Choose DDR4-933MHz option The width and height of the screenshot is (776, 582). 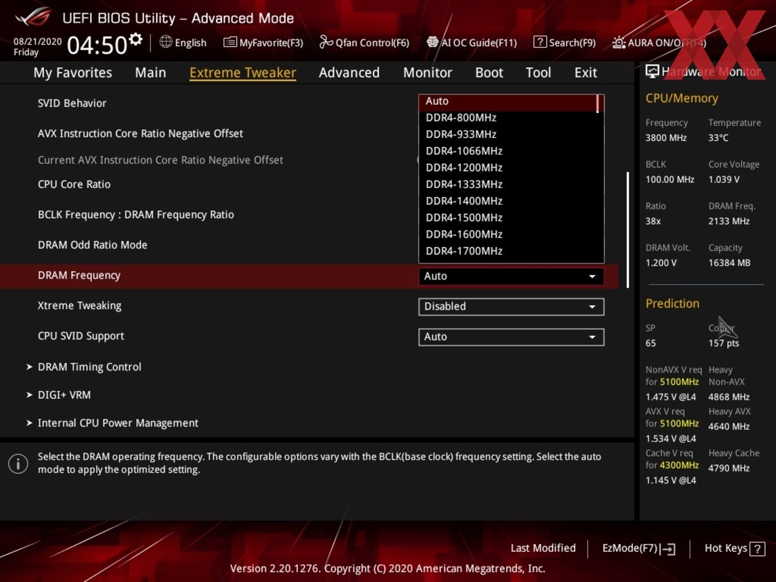508,134
